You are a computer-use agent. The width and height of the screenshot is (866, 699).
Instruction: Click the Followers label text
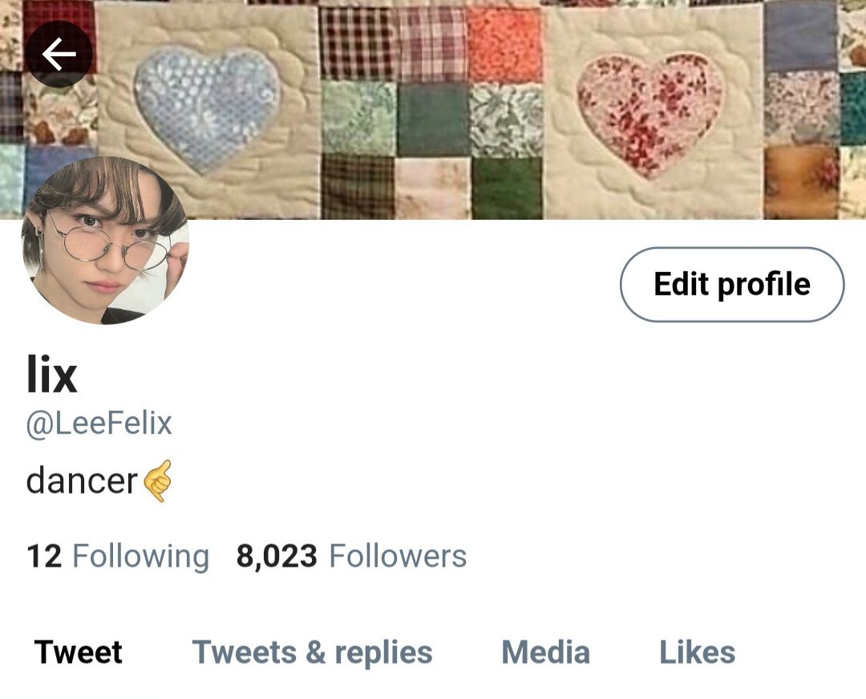click(x=398, y=556)
